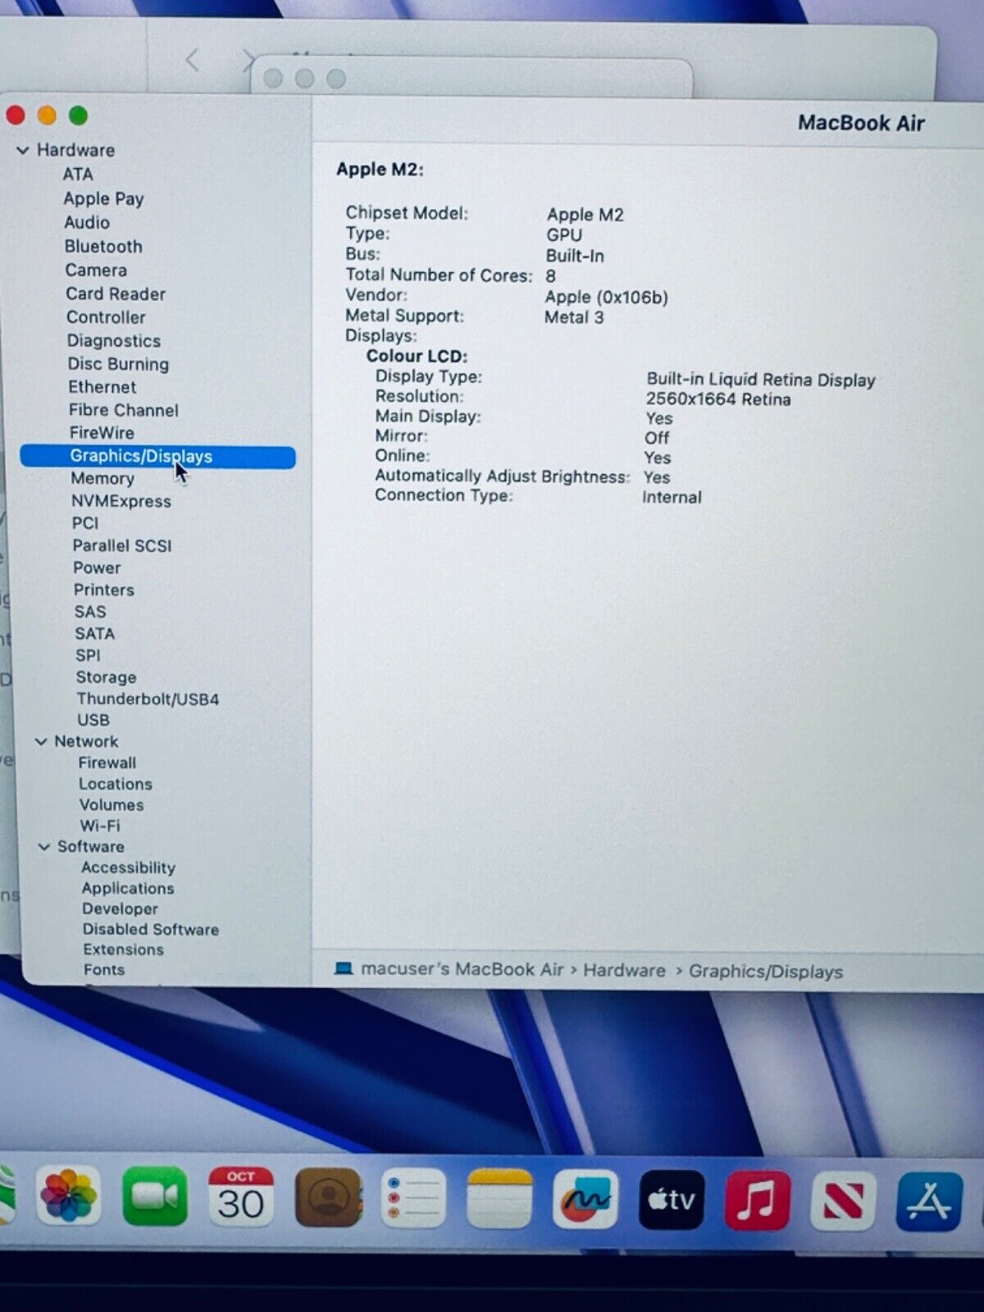Open the USB section

[93, 720]
